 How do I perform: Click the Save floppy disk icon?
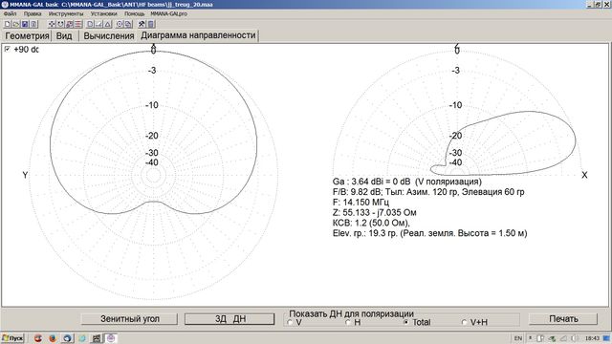point(25,24)
